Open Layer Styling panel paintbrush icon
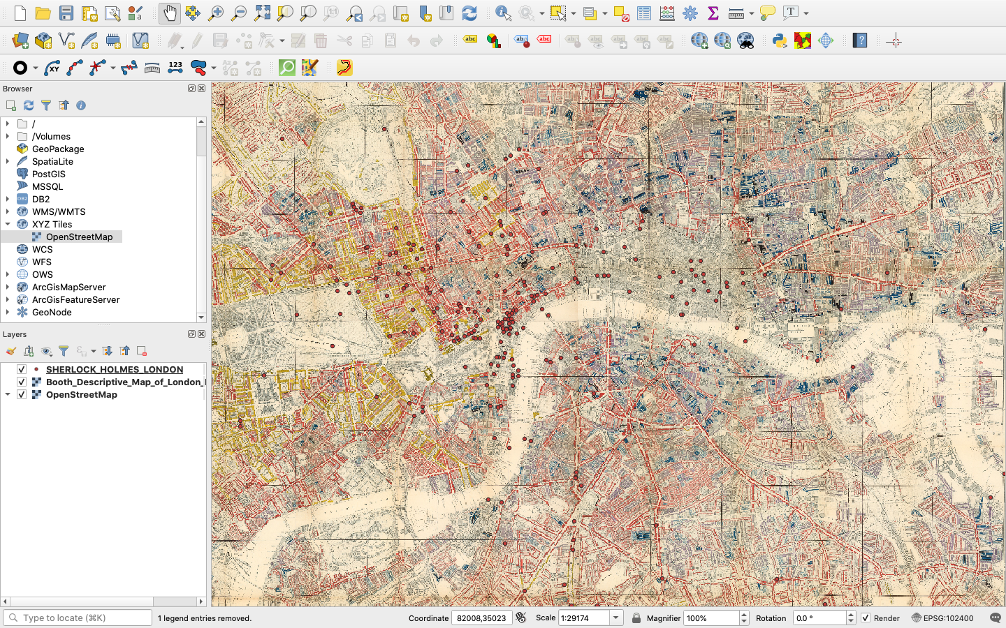 [x=10, y=351]
